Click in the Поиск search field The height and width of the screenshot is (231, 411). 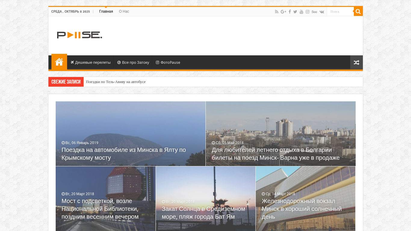(340, 11)
